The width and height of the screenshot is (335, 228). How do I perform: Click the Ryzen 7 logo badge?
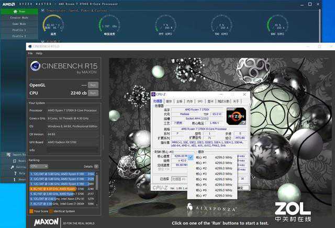pyautogui.click(x=236, y=116)
